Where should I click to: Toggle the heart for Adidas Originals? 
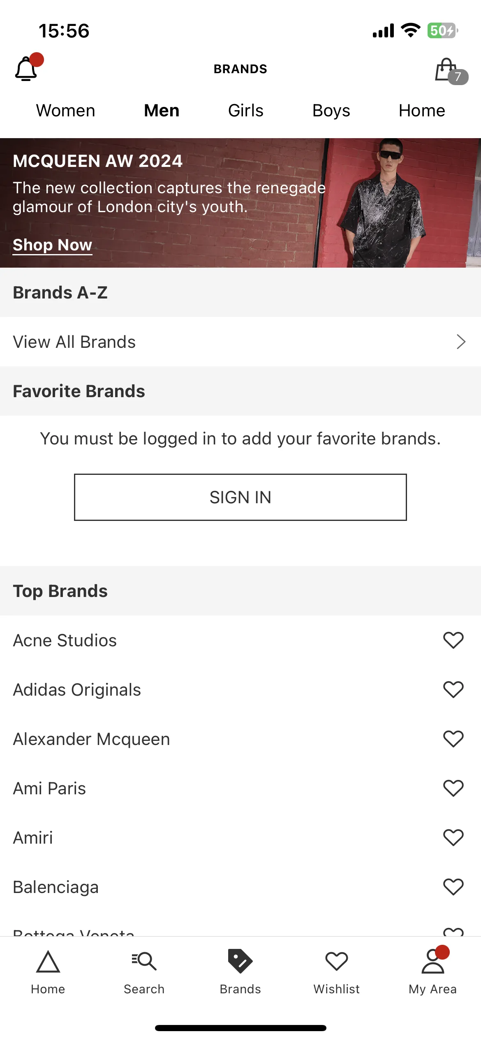(453, 689)
